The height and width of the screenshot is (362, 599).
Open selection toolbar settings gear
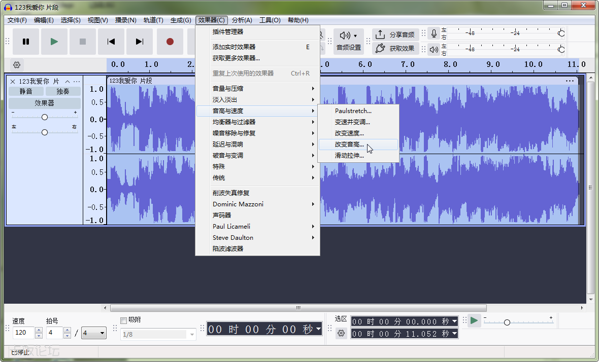tap(341, 334)
